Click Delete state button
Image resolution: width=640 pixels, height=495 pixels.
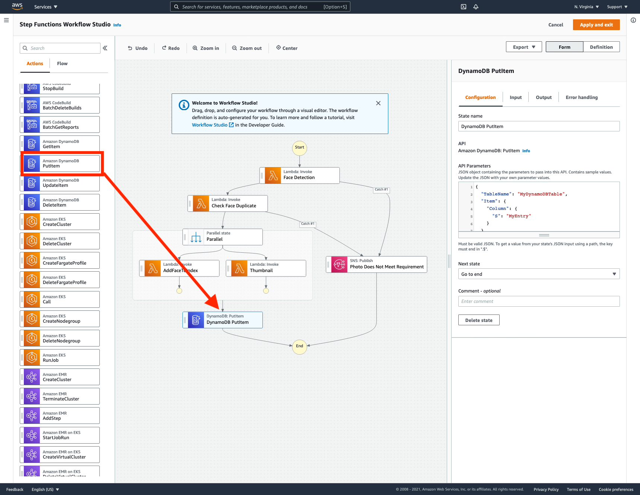click(x=479, y=320)
